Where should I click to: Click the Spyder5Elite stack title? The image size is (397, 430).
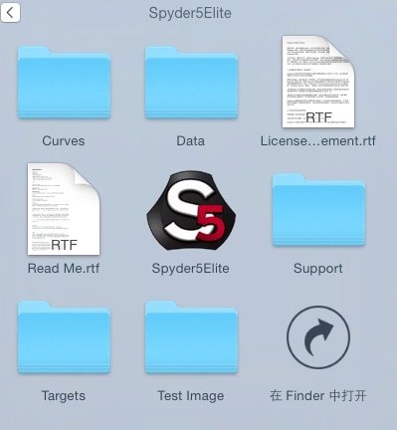190,13
